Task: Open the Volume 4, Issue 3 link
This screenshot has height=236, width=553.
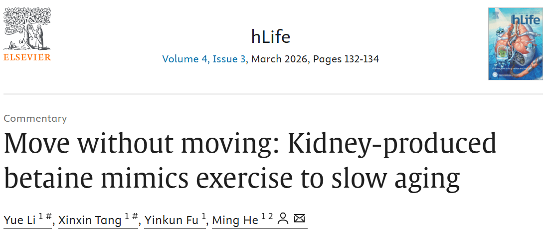Action: [x=204, y=59]
